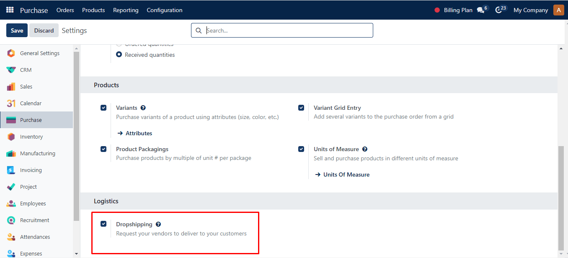The height and width of the screenshot is (258, 568).
Task: Click the Variant Grid Entry label
Action: tap(337, 108)
